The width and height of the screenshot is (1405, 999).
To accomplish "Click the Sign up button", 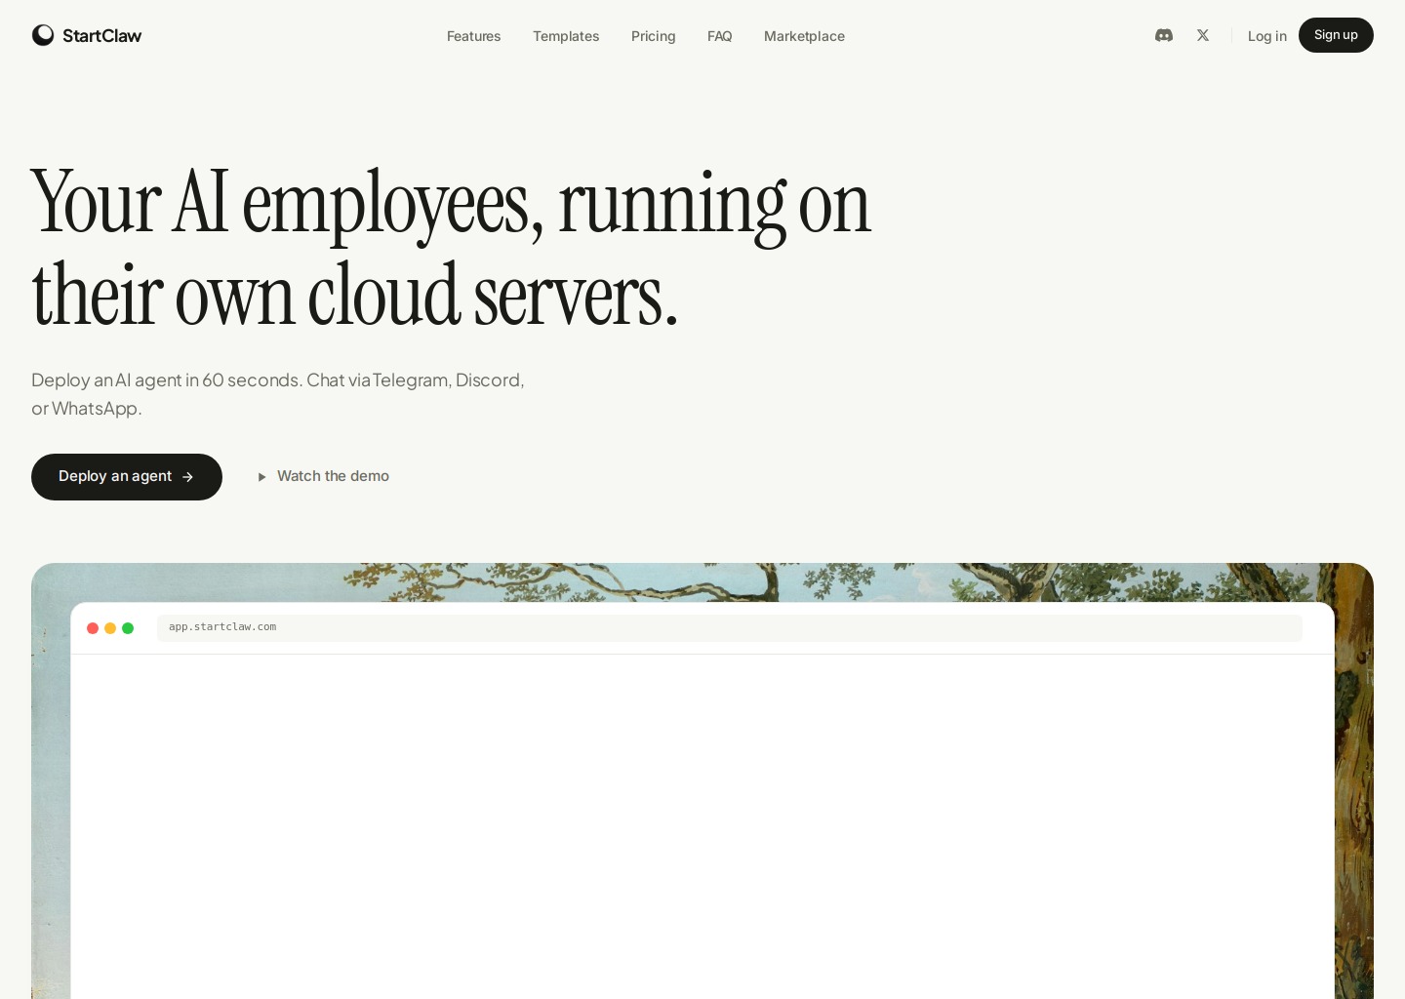I will pyautogui.click(x=1336, y=35).
